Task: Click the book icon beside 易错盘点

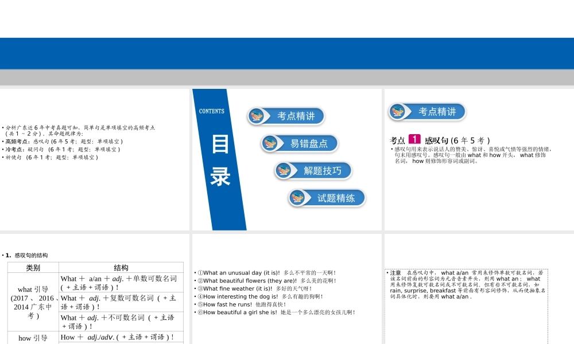Action: tap(270, 143)
